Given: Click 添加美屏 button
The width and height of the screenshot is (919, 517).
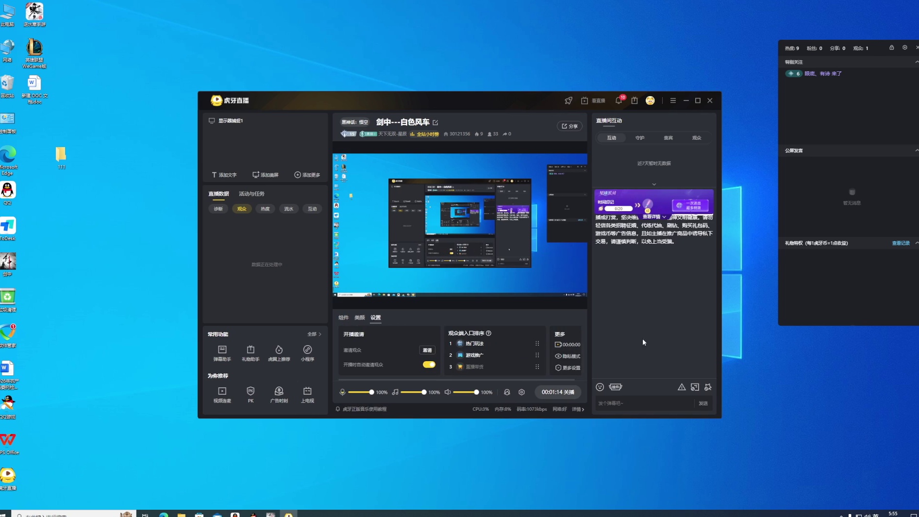Looking at the screenshot, I should pos(266,175).
